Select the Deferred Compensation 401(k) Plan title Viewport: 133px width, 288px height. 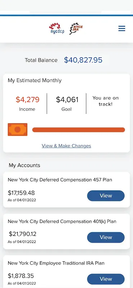pyautogui.click(x=62, y=221)
